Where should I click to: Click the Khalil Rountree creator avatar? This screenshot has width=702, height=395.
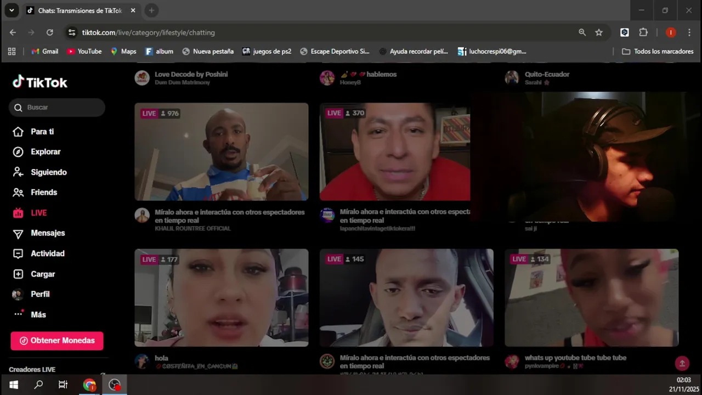[x=142, y=216]
